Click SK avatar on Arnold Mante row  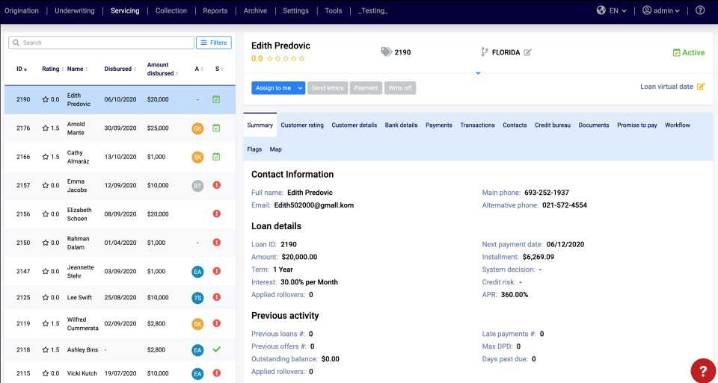coord(197,128)
